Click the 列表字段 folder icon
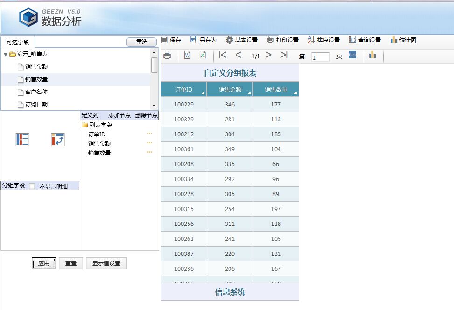 [85, 125]
